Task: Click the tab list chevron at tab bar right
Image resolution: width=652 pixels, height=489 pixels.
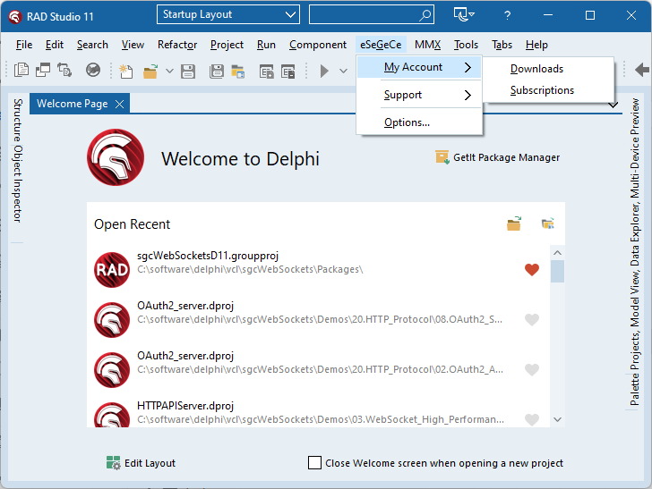Action: [613, 105]
